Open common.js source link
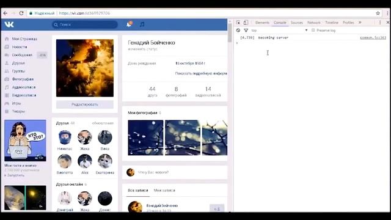The image size is (391, 220). point(373,38)
